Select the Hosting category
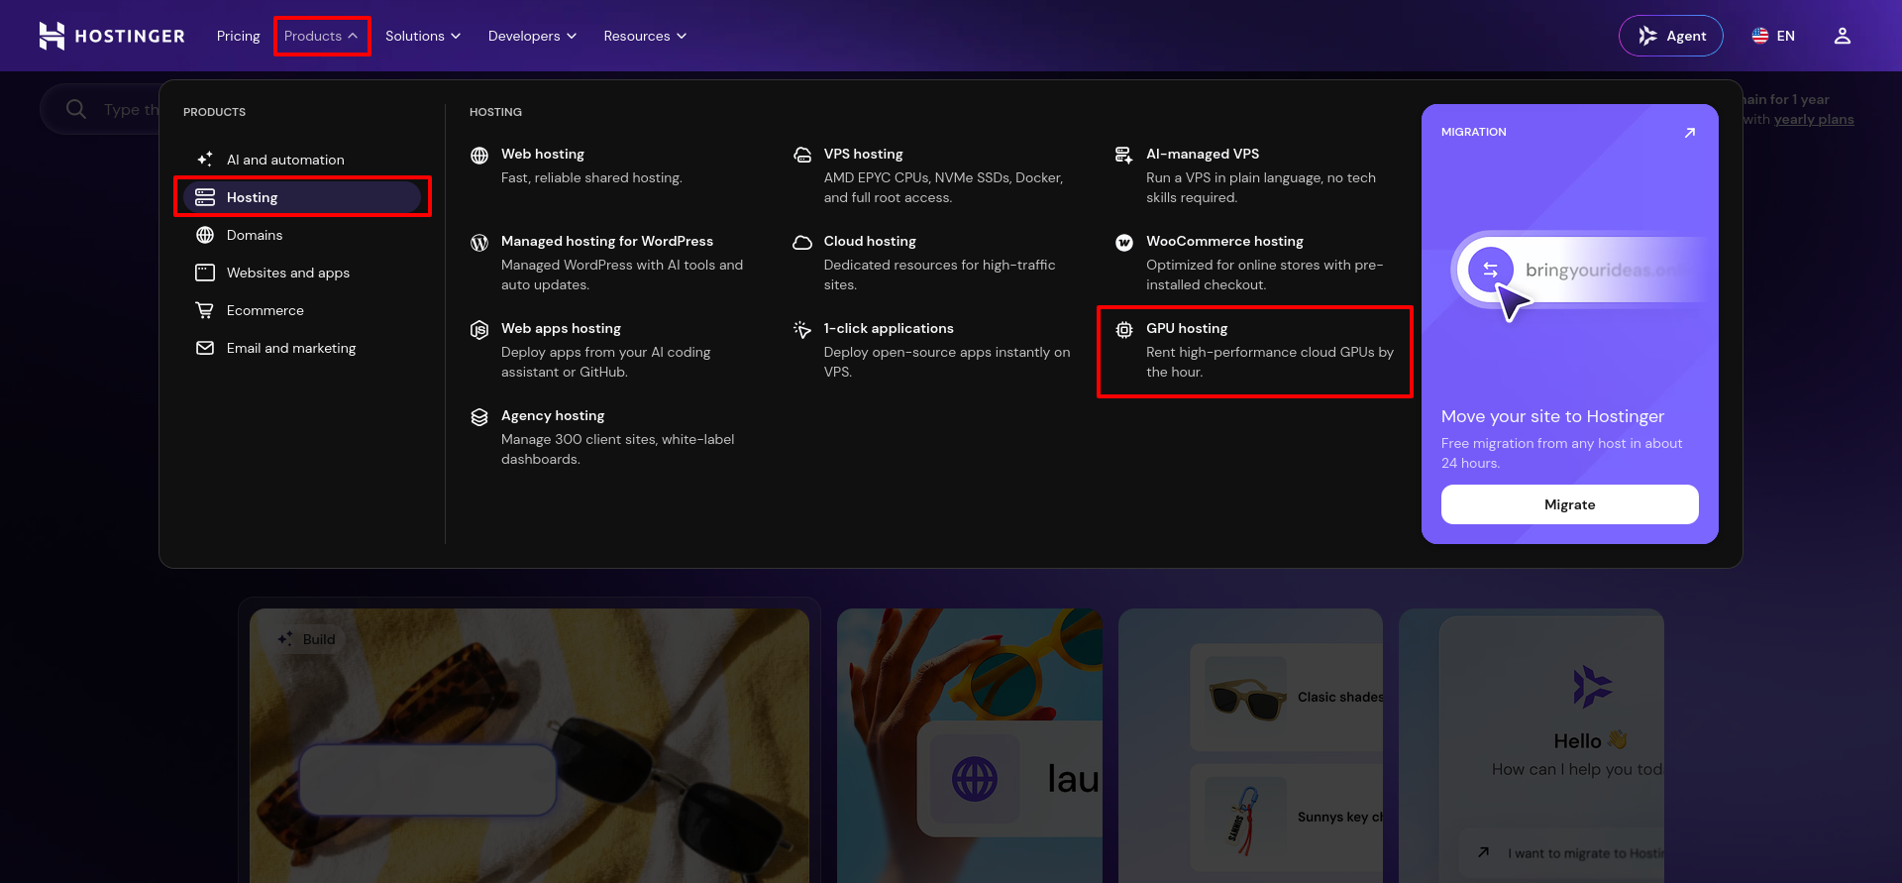This screenshot has height=883, width=1902. click(302, 197)
